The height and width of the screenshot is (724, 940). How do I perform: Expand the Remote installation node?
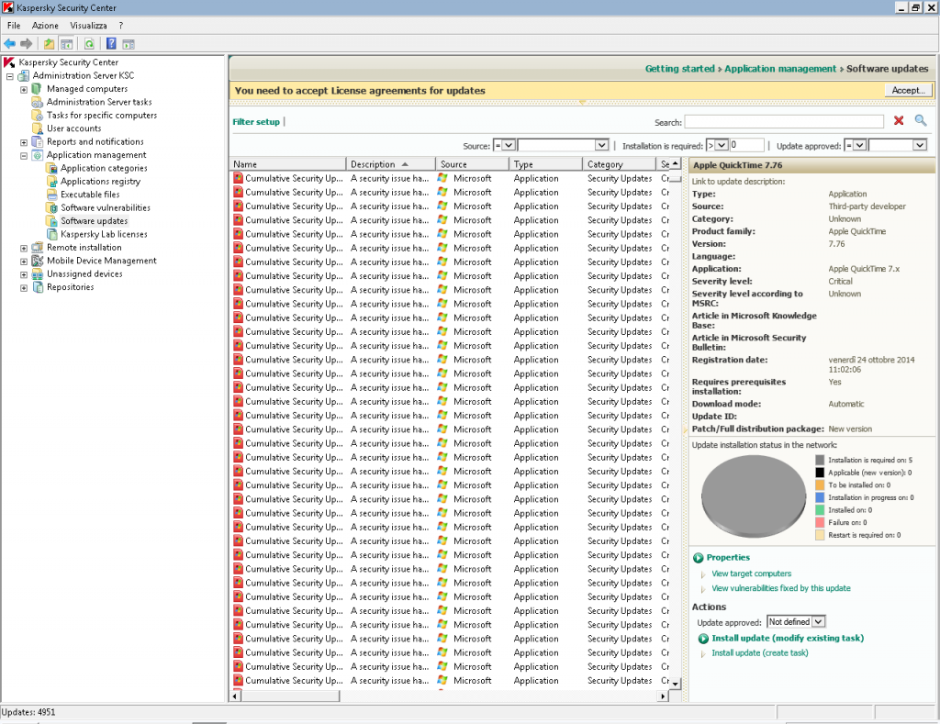point(24,248)
